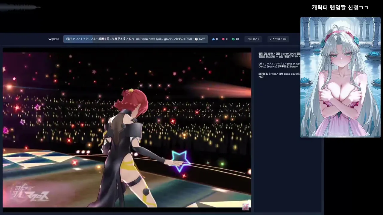Click the thumbs-up like icon

point(213,39)
